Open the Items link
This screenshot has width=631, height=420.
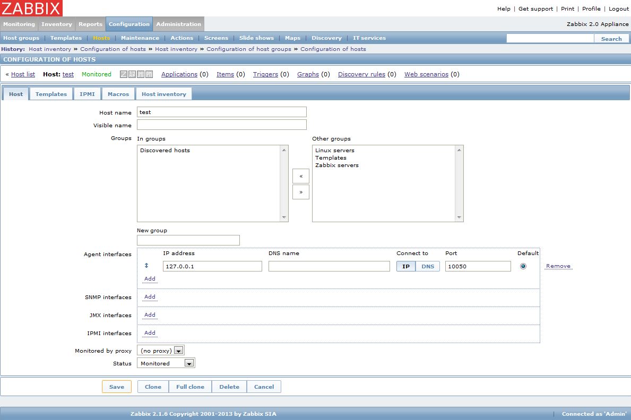click(x=226, y=74)
